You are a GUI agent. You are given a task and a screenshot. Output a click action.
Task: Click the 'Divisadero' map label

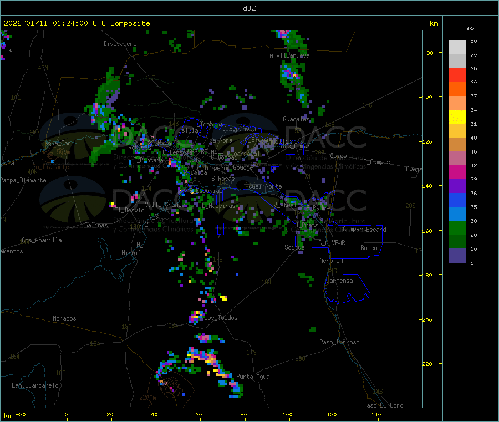(x=120, y=44)
